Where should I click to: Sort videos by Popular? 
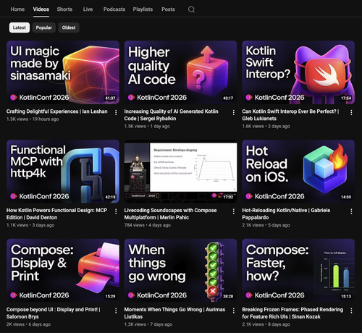(x=44, y=28)
